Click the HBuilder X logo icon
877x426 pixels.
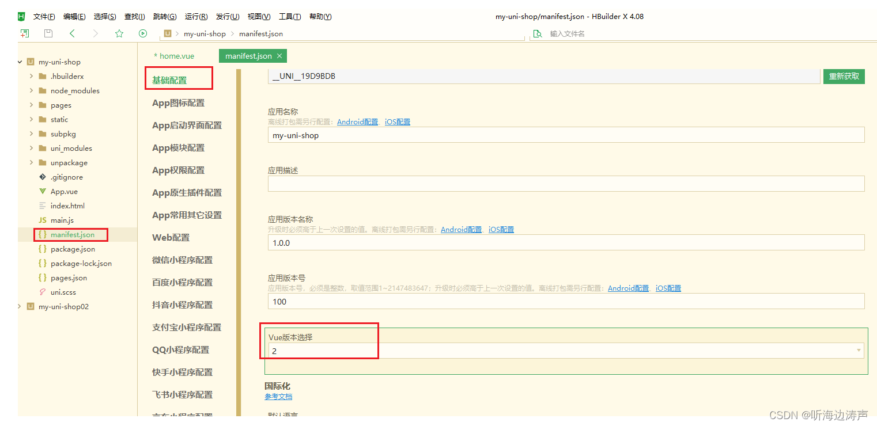coord(21,16)
